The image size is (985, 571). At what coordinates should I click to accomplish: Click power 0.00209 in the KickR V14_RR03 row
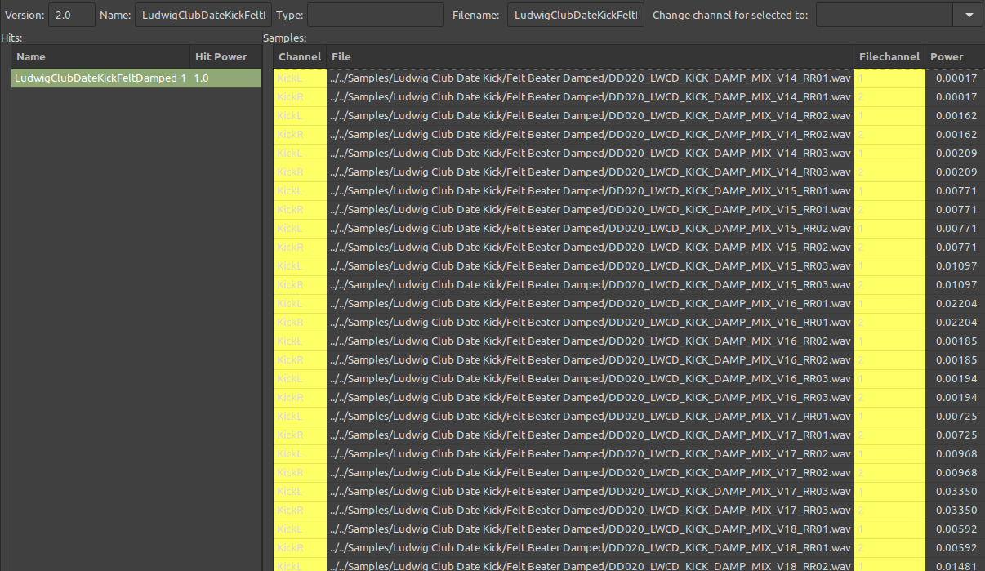[x=954, y=172]
